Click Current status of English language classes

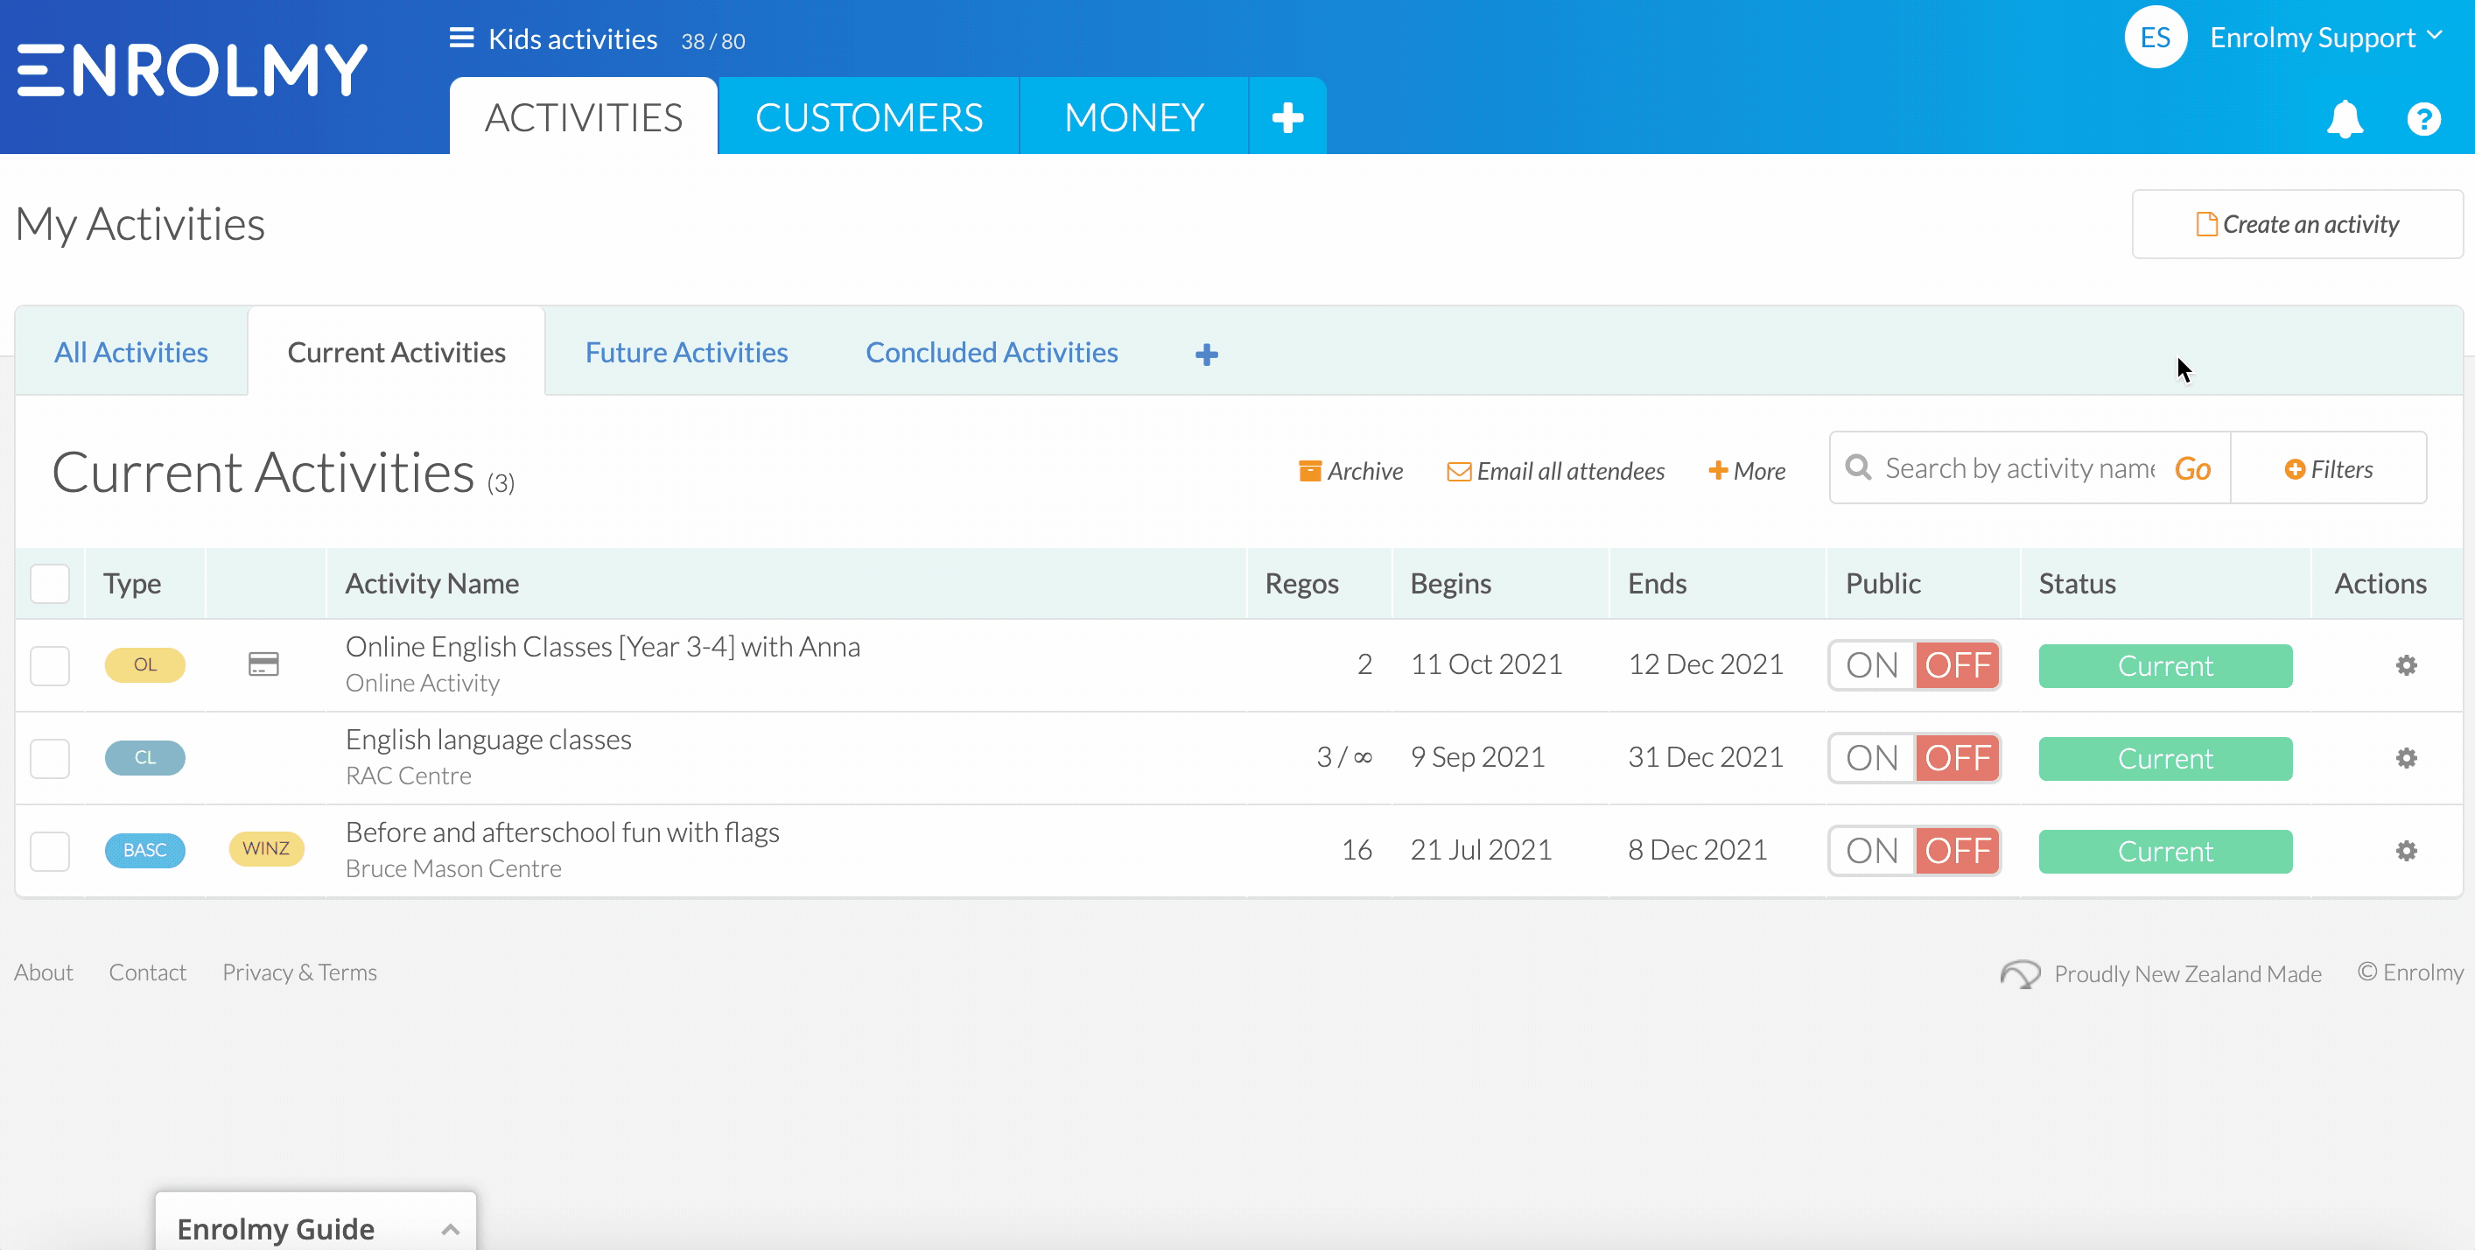2165,759
